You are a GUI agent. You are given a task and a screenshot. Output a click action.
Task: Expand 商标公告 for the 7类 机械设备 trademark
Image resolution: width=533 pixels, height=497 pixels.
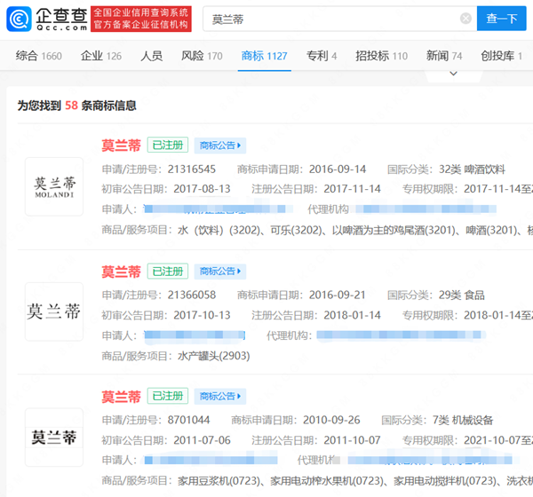click(220, 397)
